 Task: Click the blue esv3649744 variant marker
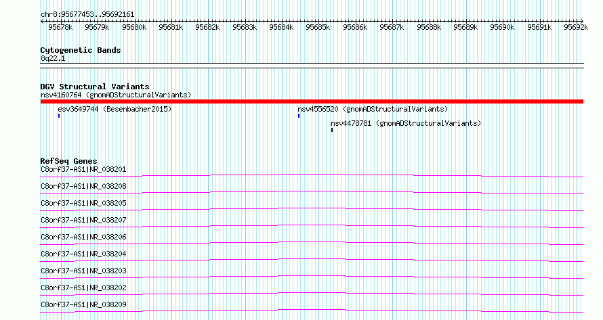coord(59,116)
